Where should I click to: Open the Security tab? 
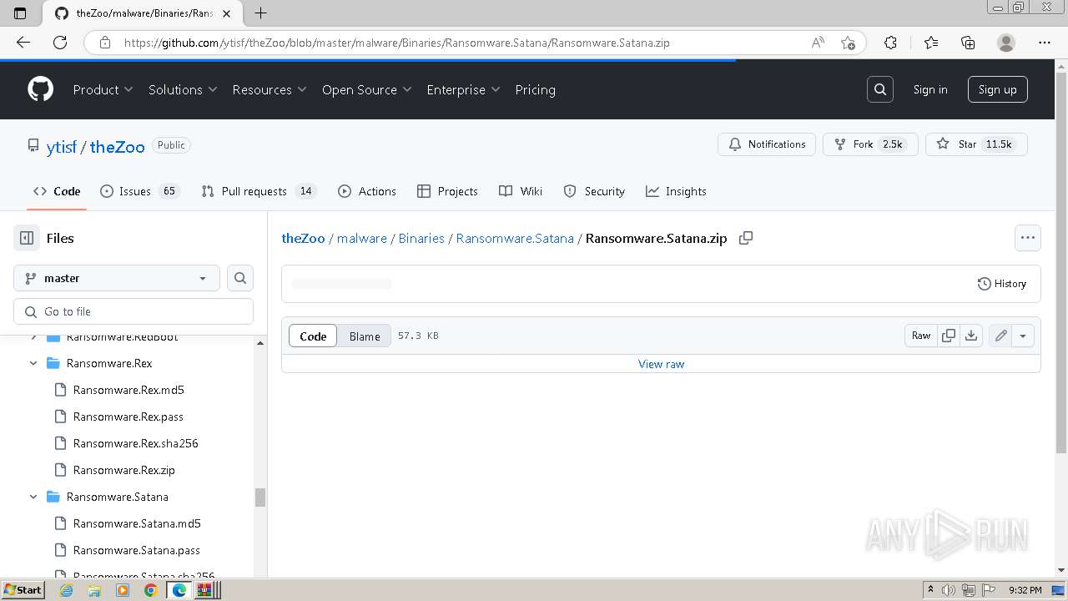coord(594,191)
